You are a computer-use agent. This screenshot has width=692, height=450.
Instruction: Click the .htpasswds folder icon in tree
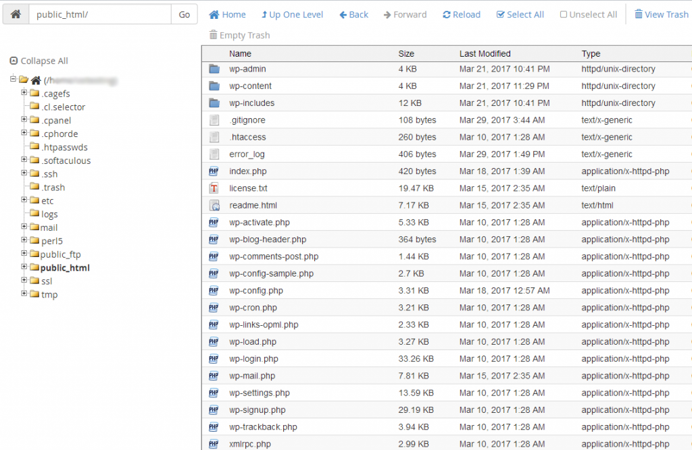(34, 146)
